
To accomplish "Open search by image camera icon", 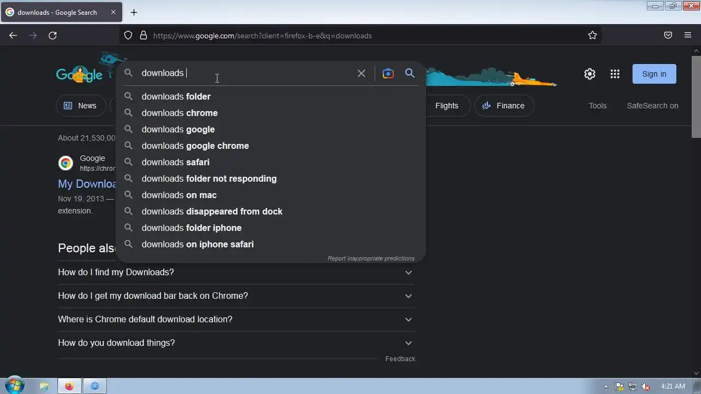I will point(388,73).
